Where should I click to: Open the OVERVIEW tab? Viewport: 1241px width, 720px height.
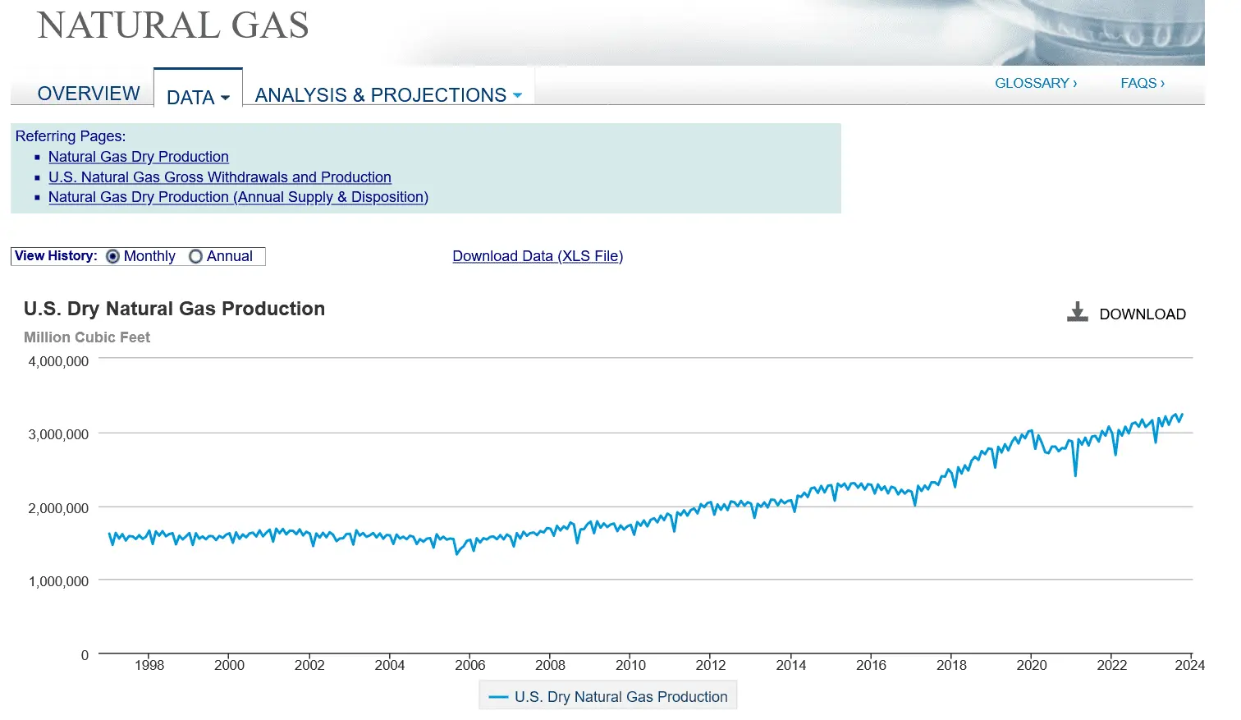click(89, 94)
